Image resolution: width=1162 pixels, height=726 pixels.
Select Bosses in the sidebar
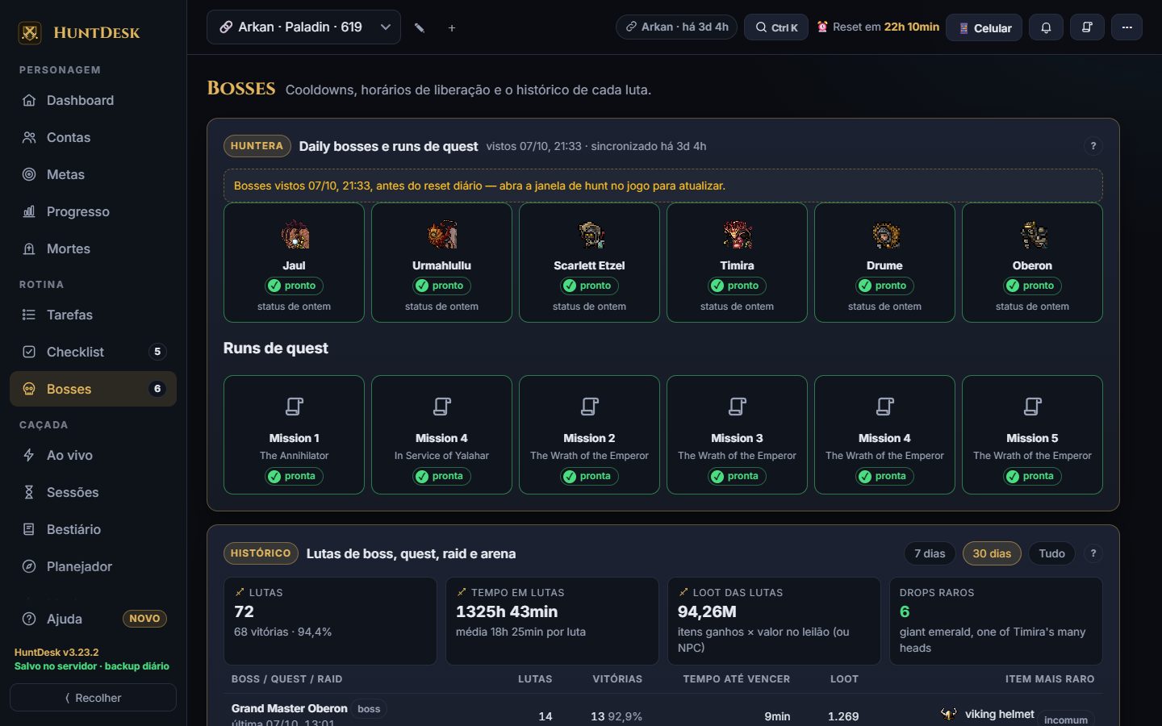pyautogui.click(x=93, y=389)
